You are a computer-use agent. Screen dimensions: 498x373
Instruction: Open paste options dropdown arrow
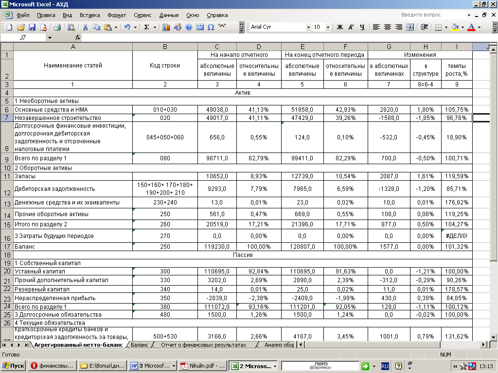(x=116, y=27)
